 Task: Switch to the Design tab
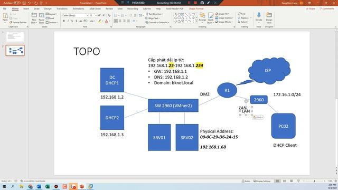coord(48,9)
